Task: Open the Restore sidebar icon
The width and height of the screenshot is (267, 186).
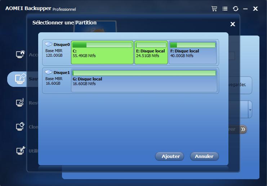Action: pos(20,102)
